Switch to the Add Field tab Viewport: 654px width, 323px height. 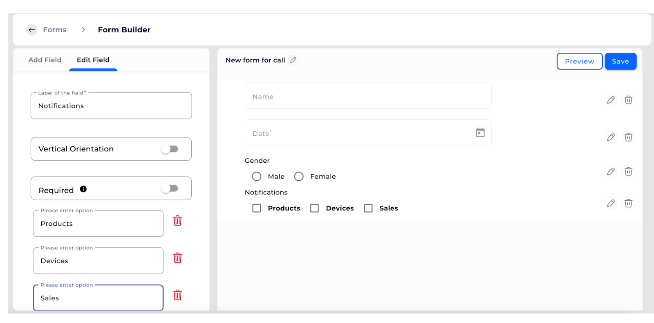click(x=45, y=60)
